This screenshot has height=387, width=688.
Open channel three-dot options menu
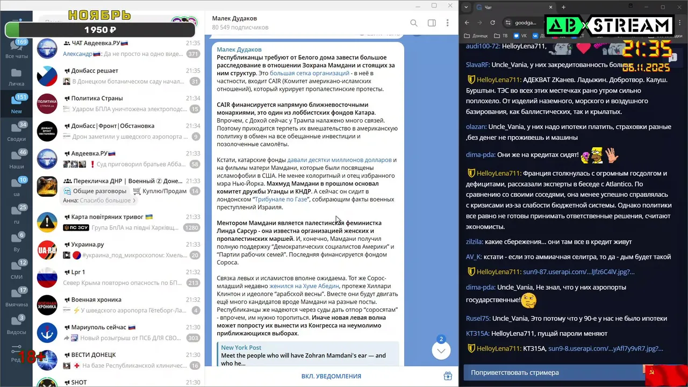coord(448,23)
